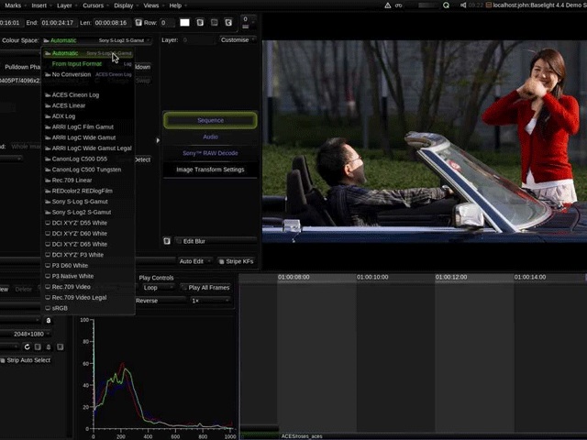Open the stepper box showing 0 at toolbar end
The image size is (587, 440).
(x=247, y=22)
